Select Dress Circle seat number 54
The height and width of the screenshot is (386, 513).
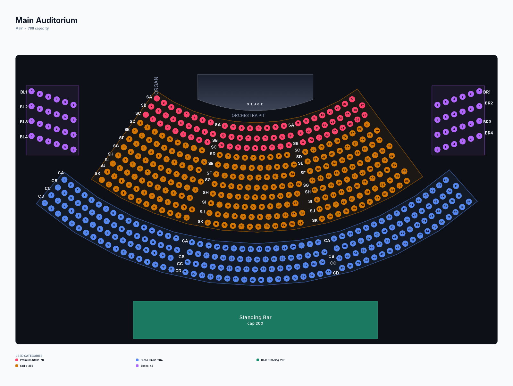469,201
